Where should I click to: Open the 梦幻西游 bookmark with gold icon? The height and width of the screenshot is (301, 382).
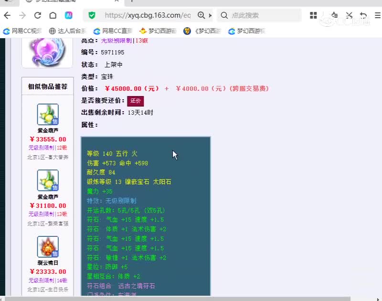pos(158,31)
